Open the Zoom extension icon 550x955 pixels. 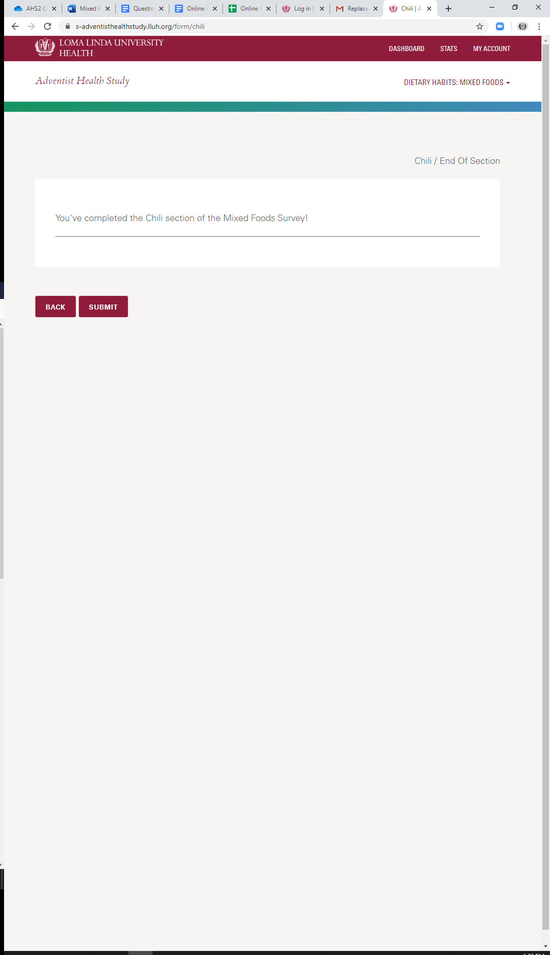coord(500,26)
